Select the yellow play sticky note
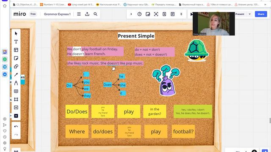 pos(129,111)
